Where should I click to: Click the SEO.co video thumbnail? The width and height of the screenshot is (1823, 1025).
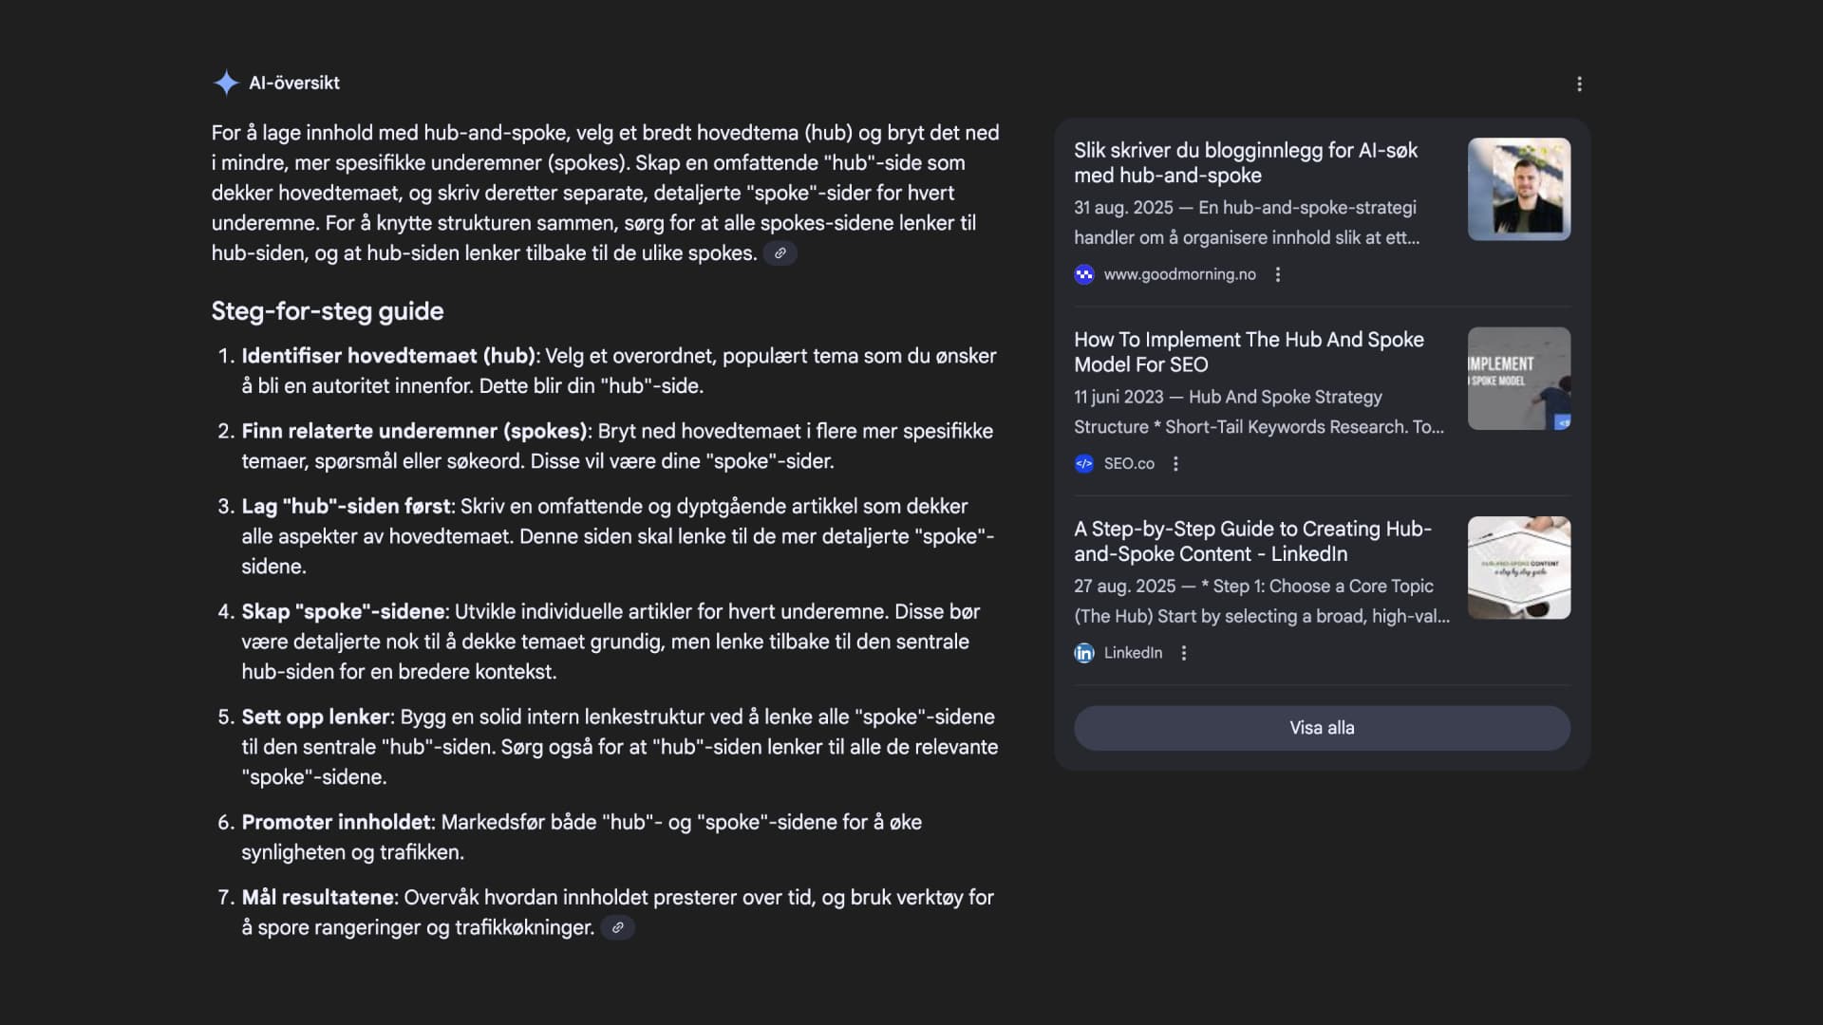tap(1518, 378)
